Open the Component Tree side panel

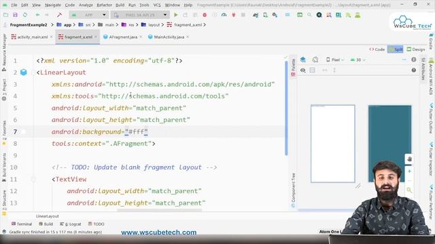click(293, 190)
